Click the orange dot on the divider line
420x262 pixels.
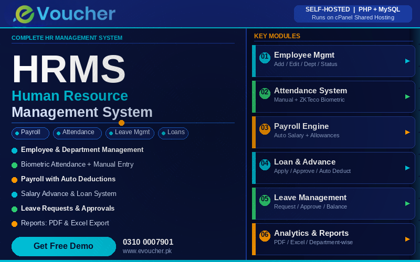121,123
